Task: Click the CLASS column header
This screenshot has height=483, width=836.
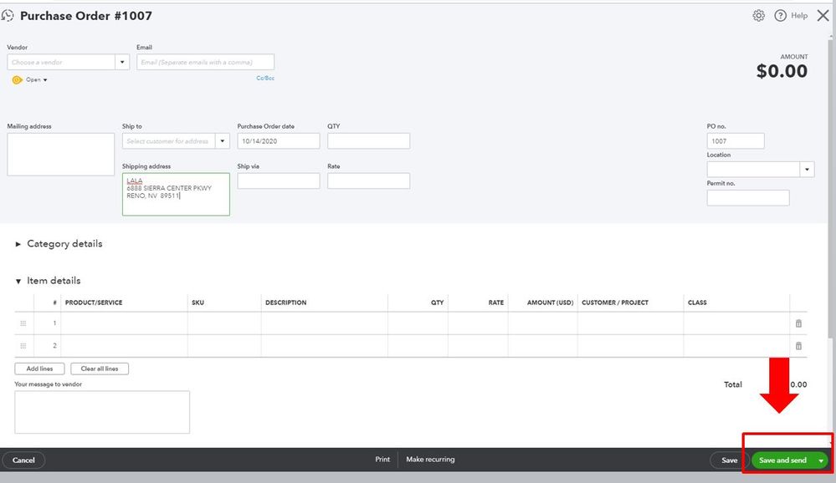Action: click(697, 303)
